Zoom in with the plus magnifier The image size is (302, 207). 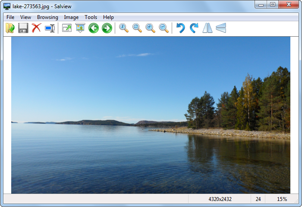point(150,28)
